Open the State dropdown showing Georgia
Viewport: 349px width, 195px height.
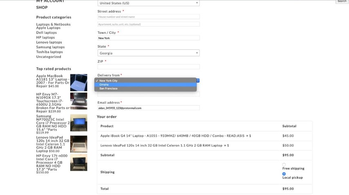[148, 53]
